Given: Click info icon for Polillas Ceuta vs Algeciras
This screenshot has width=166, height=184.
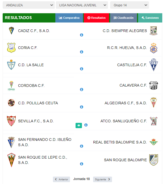Looking at the screenshot, I should (81, 107).
